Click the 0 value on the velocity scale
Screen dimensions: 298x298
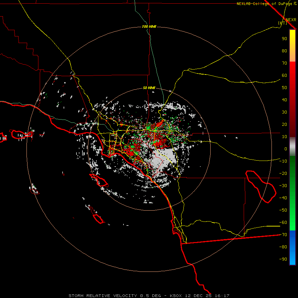pyautogui.click(x=286, y=149)
